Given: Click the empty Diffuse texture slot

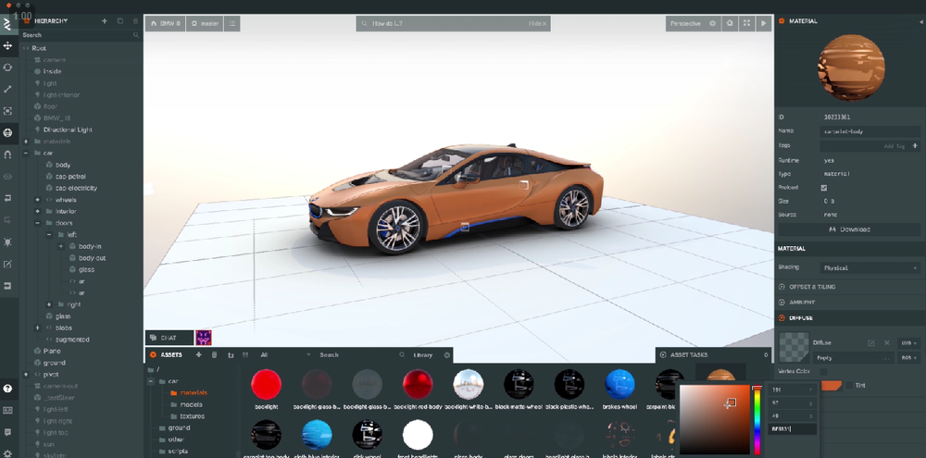Looking at the screenshot, I should click(x=794, y=347).
